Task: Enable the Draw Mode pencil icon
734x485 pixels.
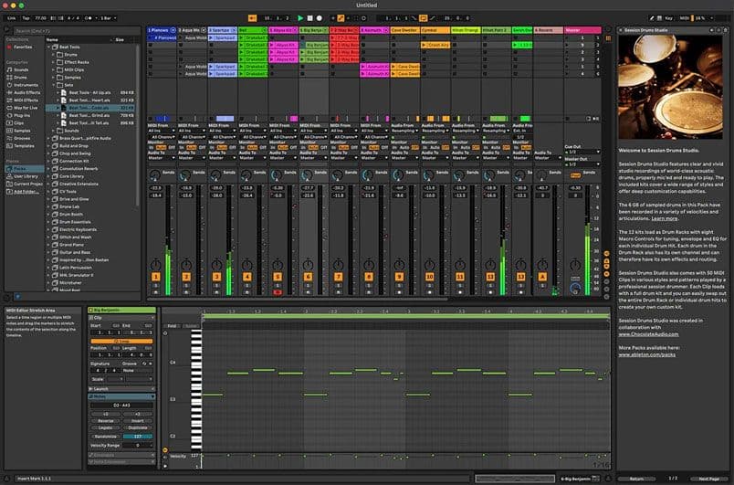Action: pos(652,18)
